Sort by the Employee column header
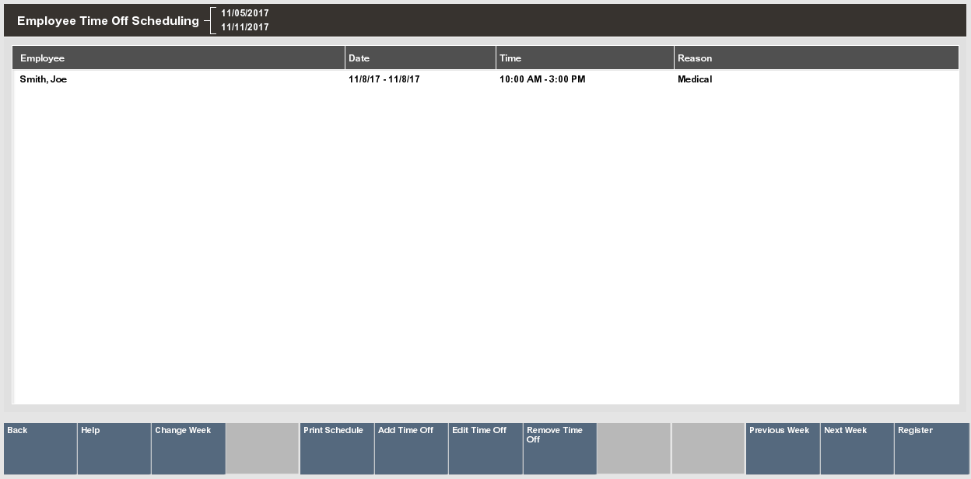 tap(179, 58)
